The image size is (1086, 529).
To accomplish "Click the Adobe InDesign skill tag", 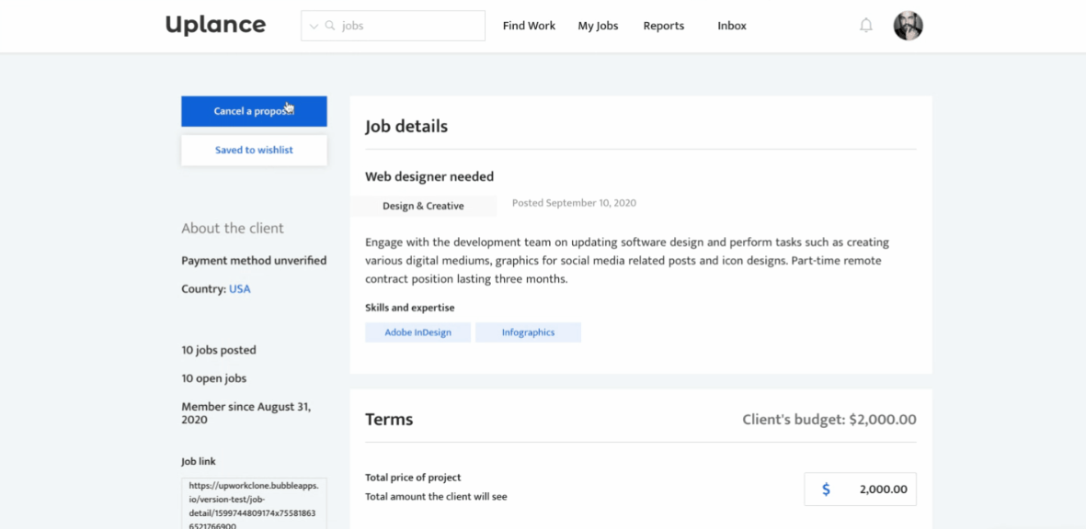I will (x=417, y=332).
